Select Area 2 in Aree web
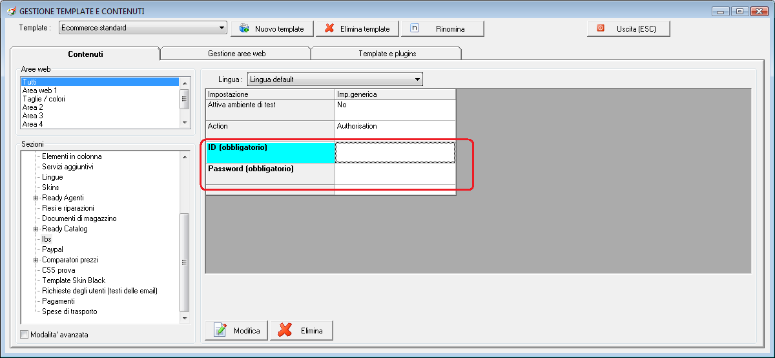The width and height of the screenshot is (775, 358). 99,107
